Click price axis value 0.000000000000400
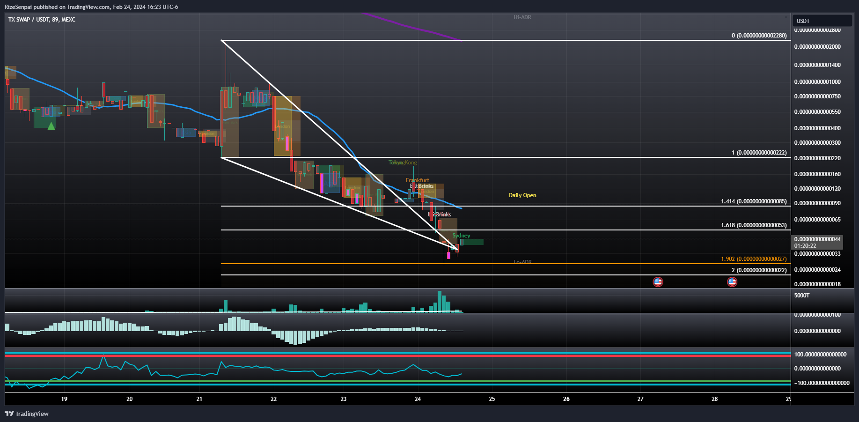The height and width of the screenshot is (422, 859). pos(817,128)
